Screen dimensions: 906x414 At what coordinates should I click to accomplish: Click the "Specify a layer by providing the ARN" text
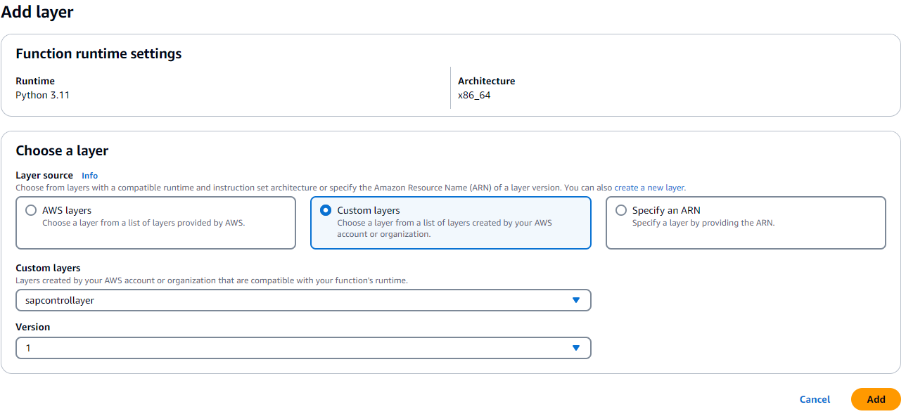tap(703, 223)
